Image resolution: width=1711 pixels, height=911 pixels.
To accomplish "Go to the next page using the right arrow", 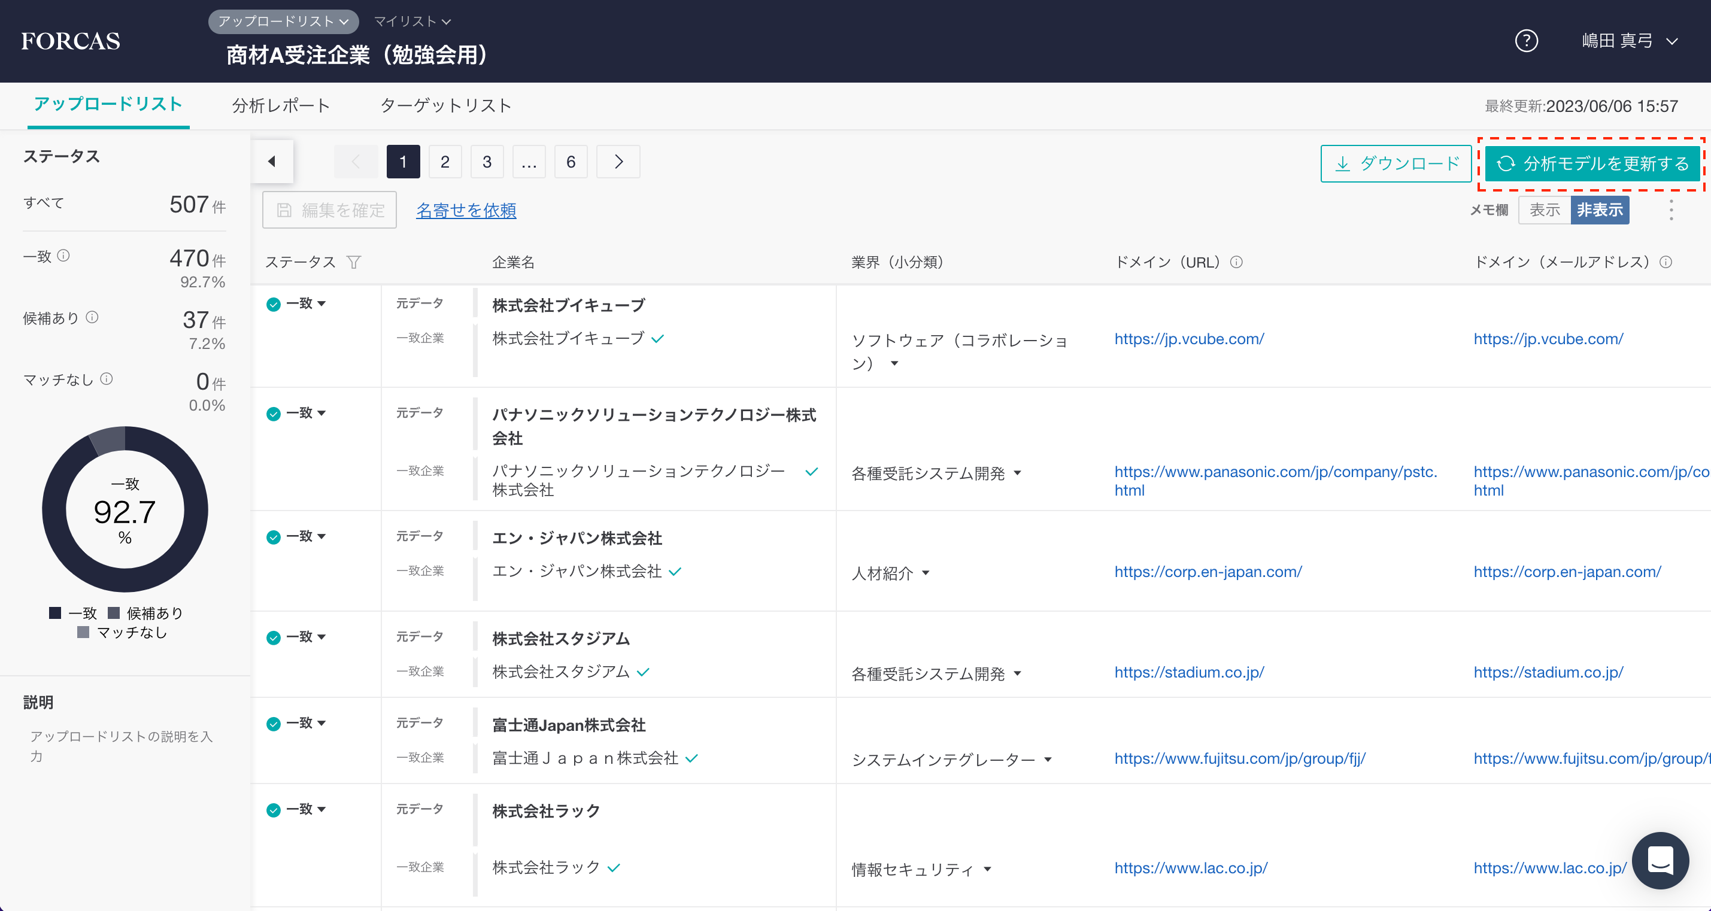I will [x=618, y=162].
